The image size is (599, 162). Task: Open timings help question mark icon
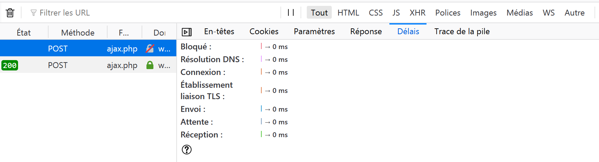(187, 150)
